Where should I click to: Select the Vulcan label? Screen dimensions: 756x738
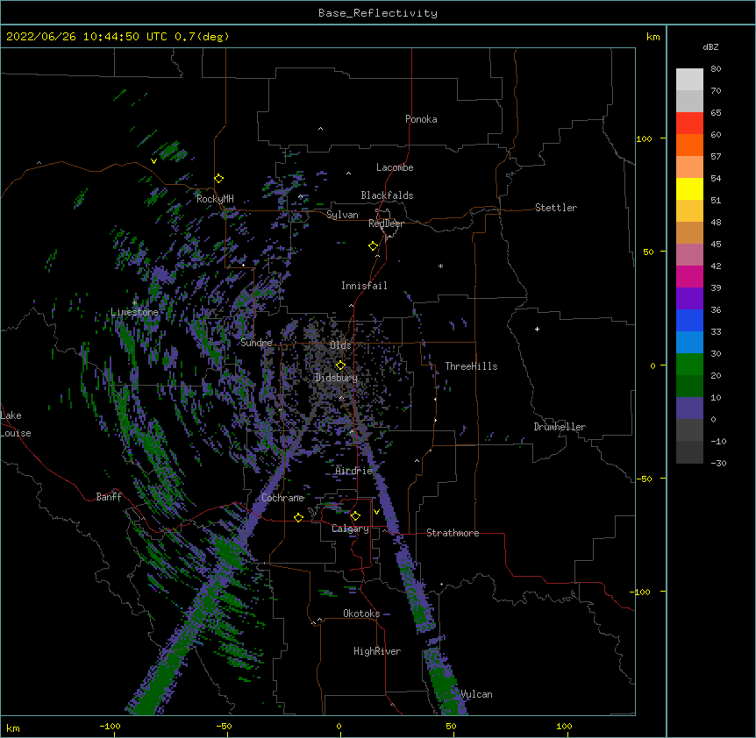(x=476, y=694)
